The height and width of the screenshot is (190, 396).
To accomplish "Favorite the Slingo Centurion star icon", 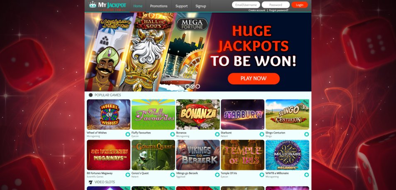I will [x=307, y=134].
